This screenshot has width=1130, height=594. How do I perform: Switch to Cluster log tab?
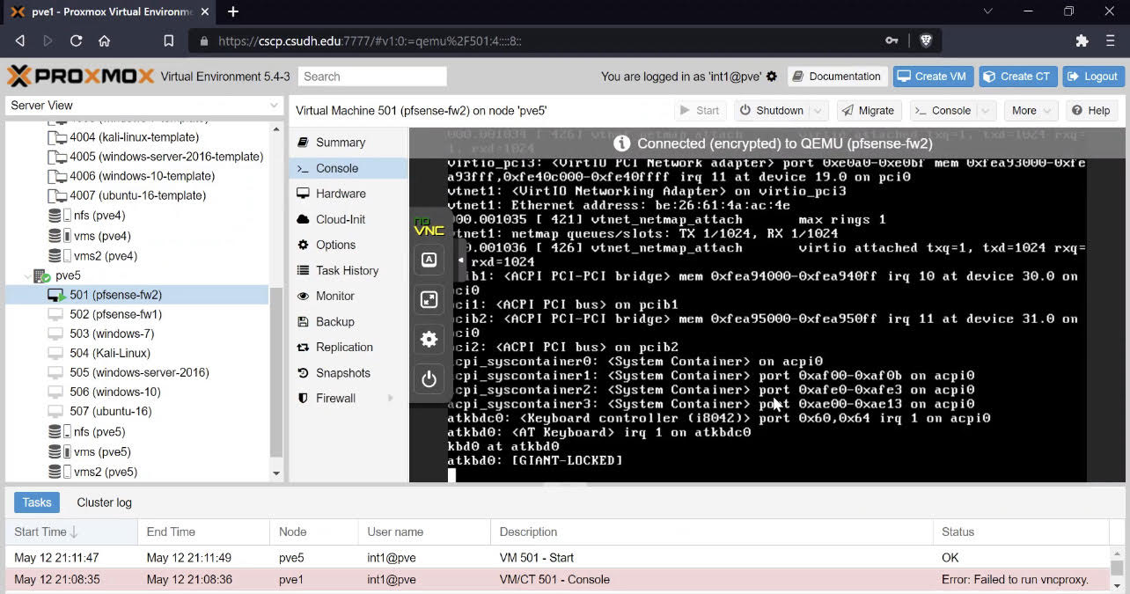[104, 502]
